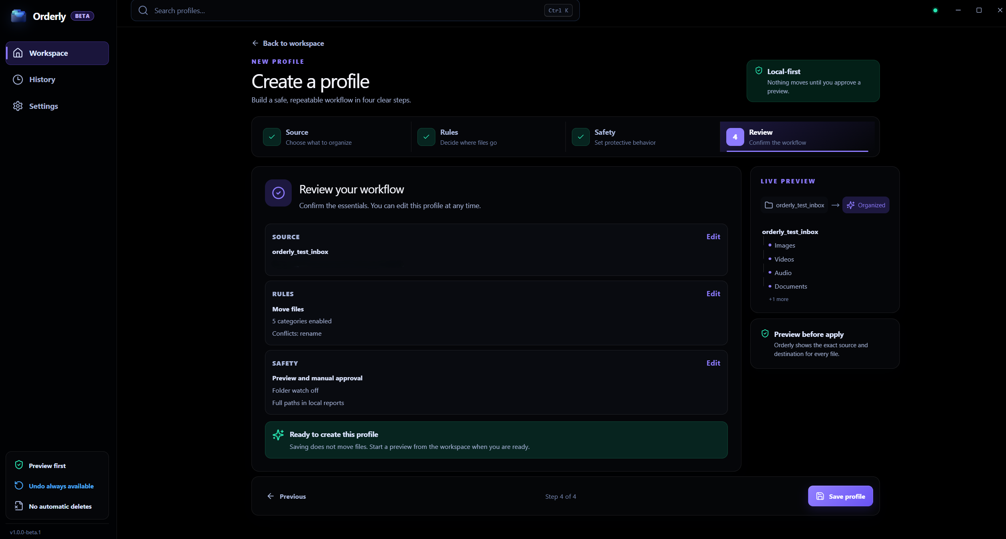Click the search magnifier icon
The height and width of the screenshot is (539, 1006).
(143, 10)
